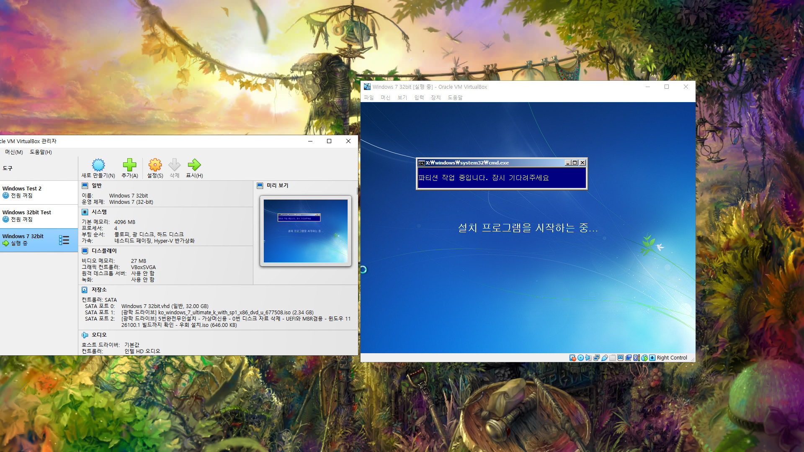This screenshot has width=804, height=452.
Task: Click USB devices icon in VM status bar
Action: (x=605, y=358)
